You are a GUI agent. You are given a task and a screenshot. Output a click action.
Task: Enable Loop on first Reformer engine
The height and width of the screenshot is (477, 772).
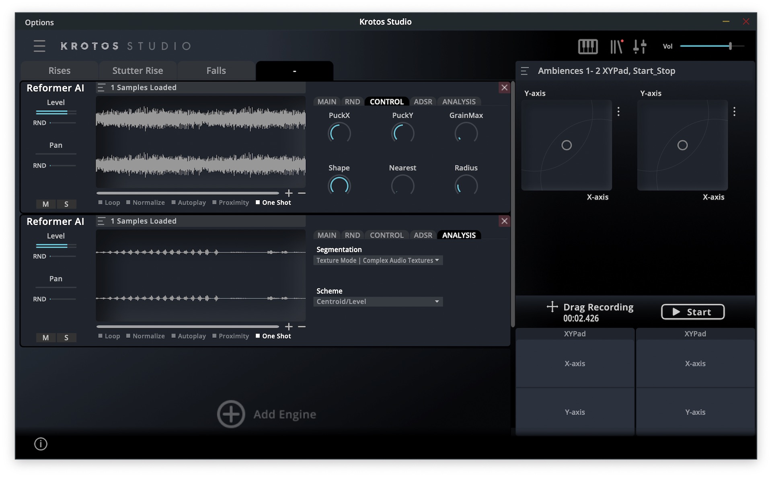[101, 202]
